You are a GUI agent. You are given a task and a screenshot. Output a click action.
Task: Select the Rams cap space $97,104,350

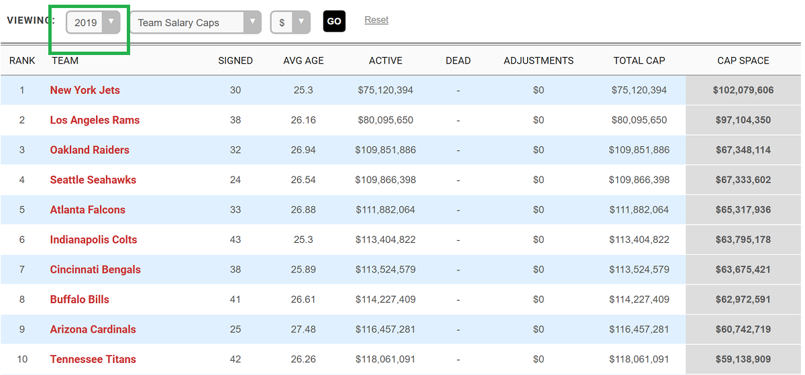[743, 120]
